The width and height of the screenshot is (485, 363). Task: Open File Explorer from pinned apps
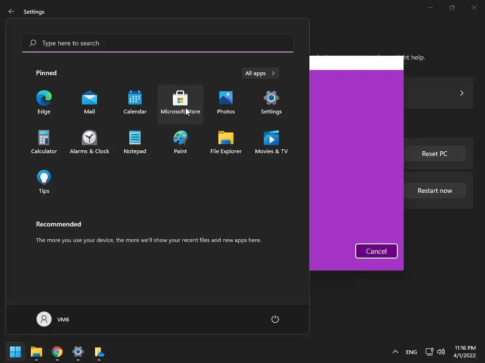[226, 142]
